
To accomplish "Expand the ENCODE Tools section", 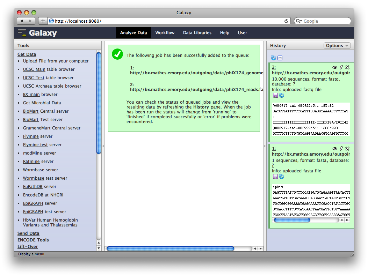I will tap(33, 240).
